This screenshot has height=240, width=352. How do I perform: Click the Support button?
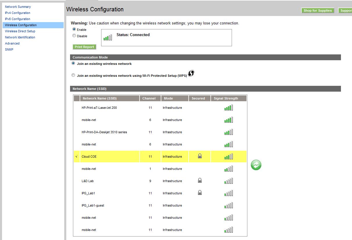345,10
